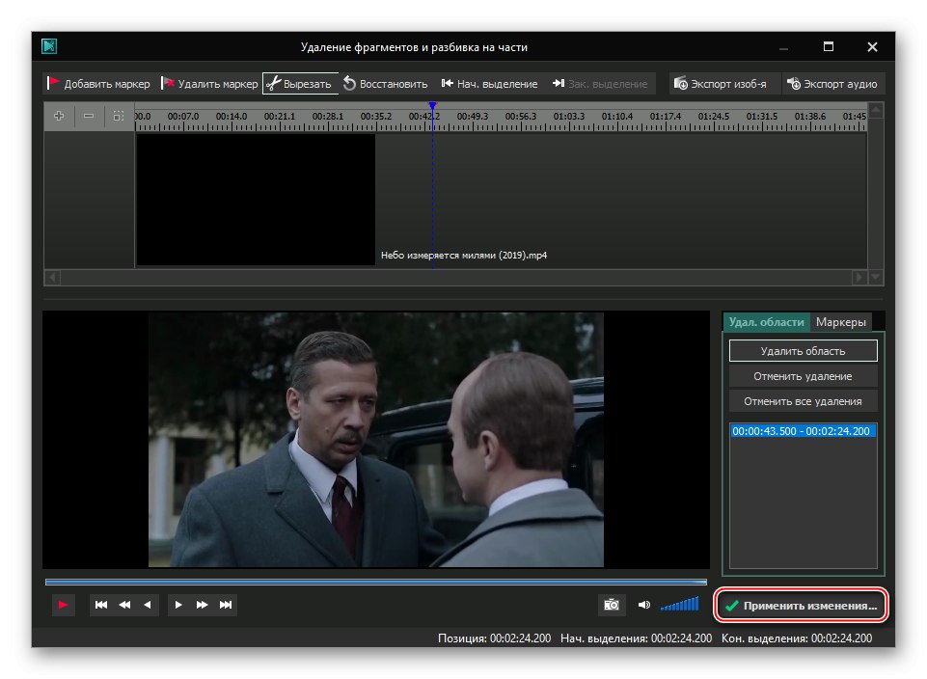The height and width of the screenshot is (679, 927).
Task: Capture a frame with the camera snapshot icon
Action: (x=611, y=604)
